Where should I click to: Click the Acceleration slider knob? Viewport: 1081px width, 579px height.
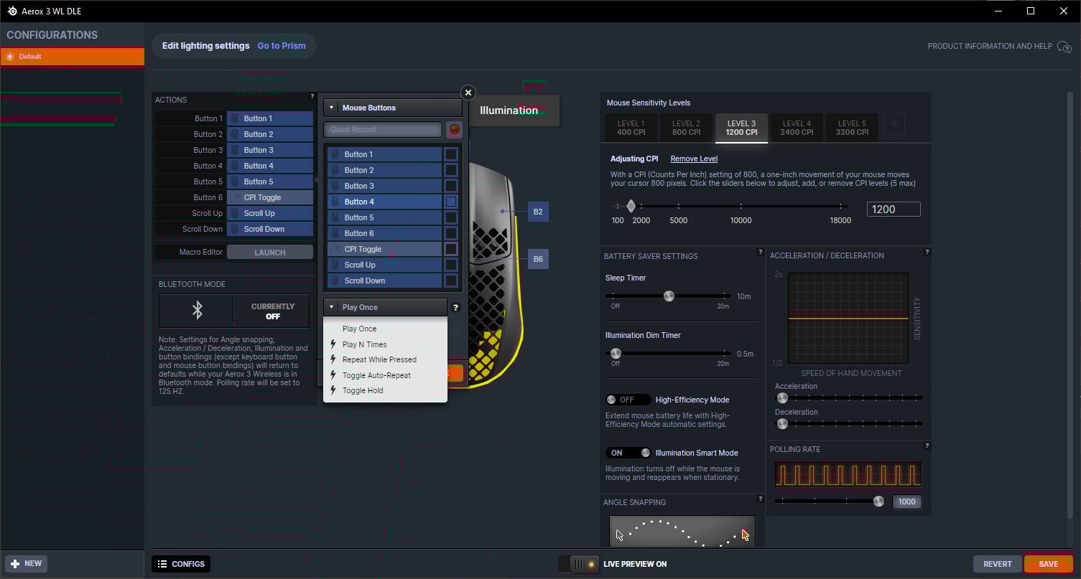click(x=782, y=398)
